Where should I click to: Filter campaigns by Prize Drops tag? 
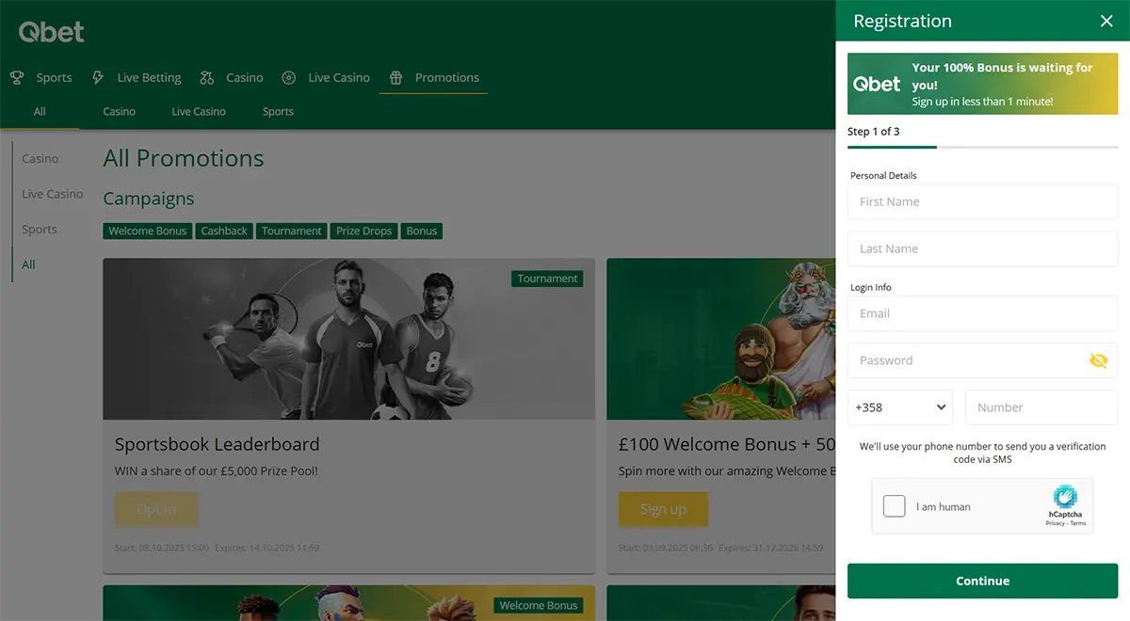(x=364, y=231)
